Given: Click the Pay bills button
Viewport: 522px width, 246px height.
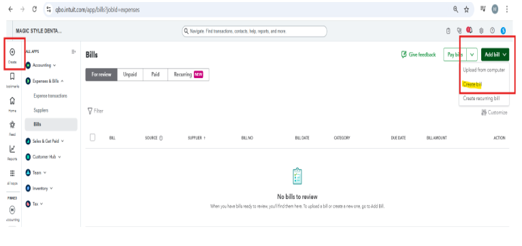Looking at the screenshot, I should (455, 54).
